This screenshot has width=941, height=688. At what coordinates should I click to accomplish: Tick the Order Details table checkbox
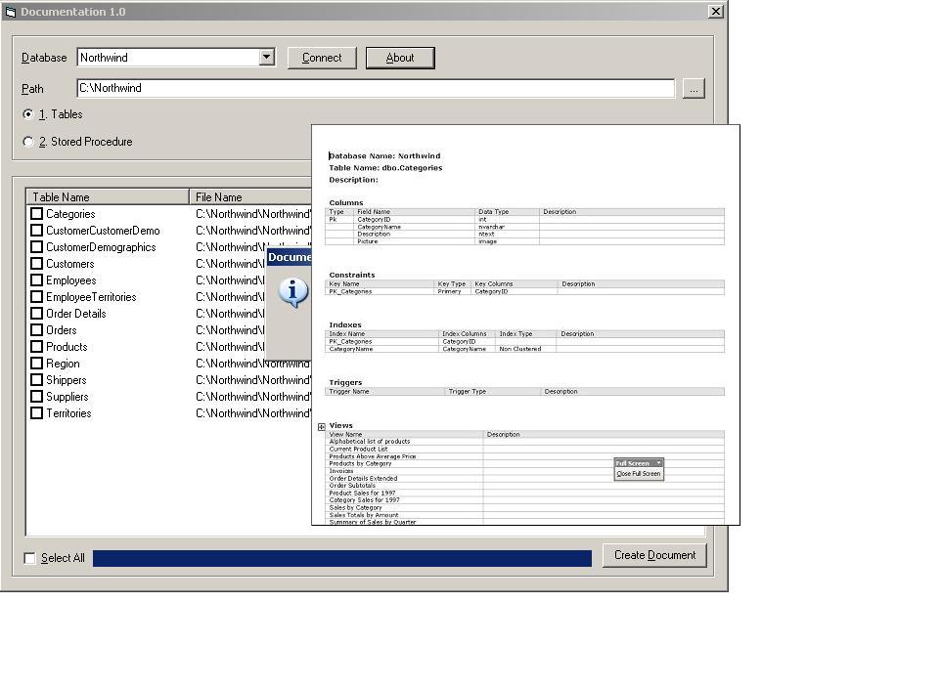click(37, 314)
